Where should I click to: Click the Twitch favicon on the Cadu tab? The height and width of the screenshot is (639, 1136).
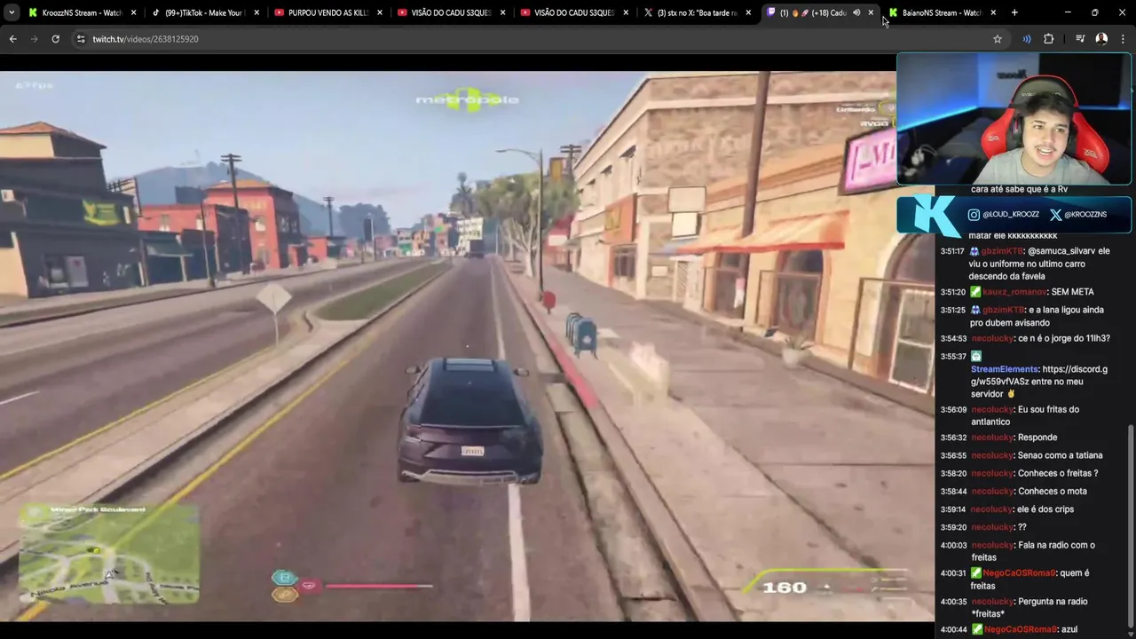coord(771,12)
